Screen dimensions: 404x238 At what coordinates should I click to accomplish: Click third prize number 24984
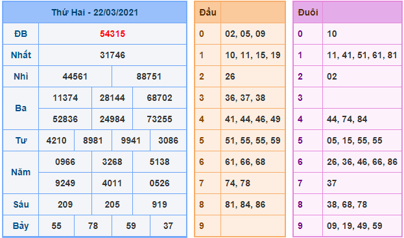click(x=112, y=119)
